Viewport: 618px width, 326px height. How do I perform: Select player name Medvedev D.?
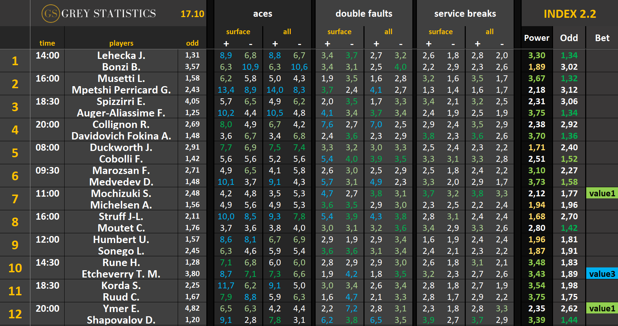[x=121, y=182]
